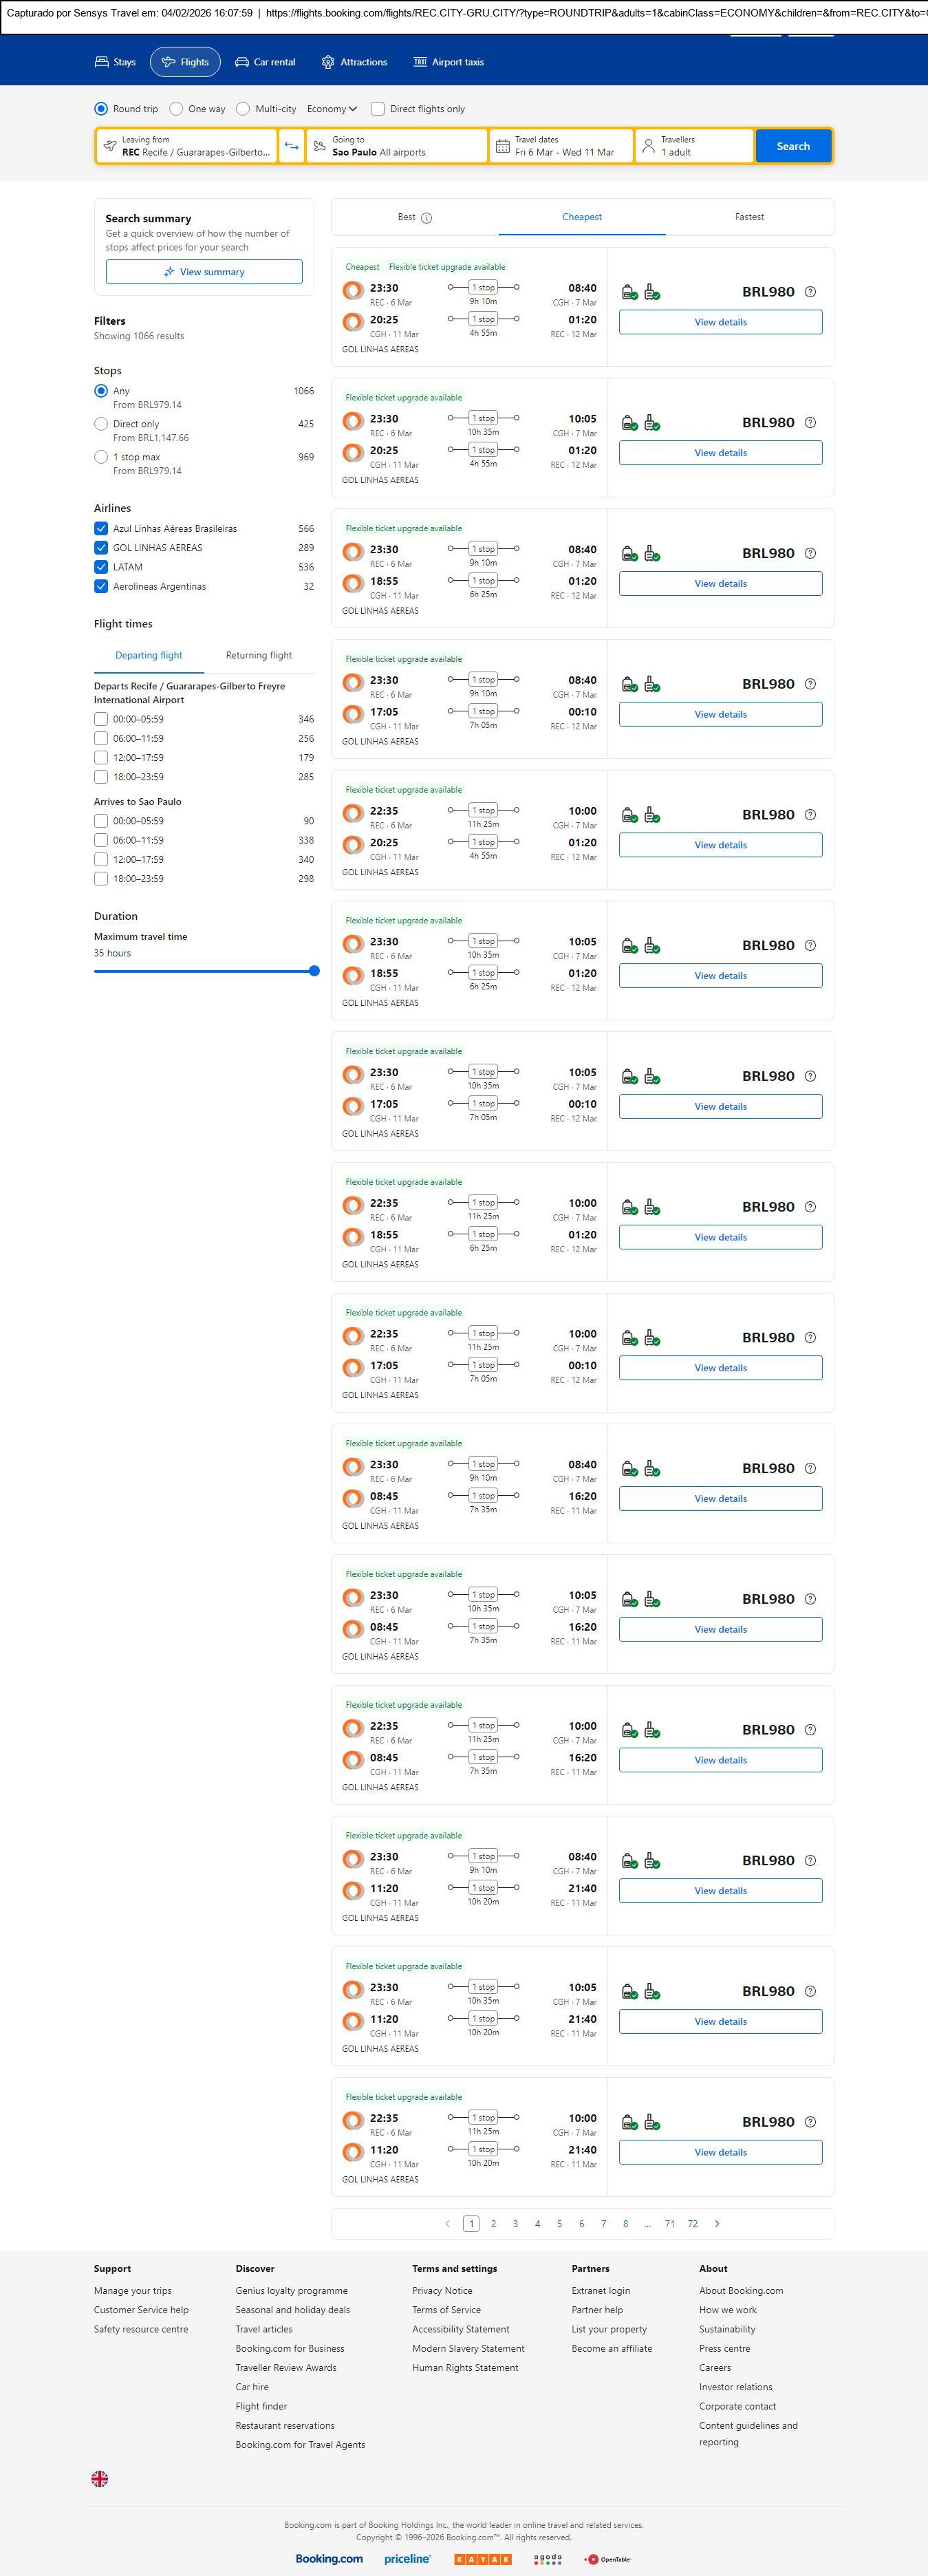Viewport: 928px width, 2576px height.
Task: Click the Attractions icon in the top navigation
Action: [328, 62]
